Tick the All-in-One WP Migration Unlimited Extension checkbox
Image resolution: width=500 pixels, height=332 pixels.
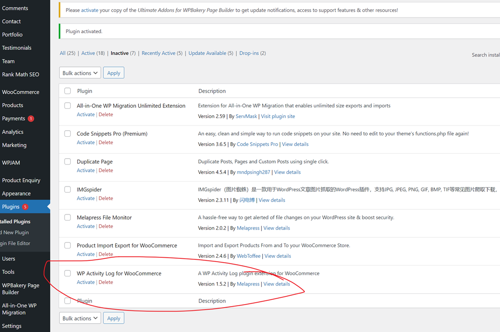(x=67, y=105)
